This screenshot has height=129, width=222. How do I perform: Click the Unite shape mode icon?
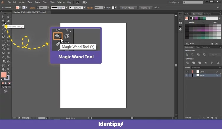click(x=187, y=54)
